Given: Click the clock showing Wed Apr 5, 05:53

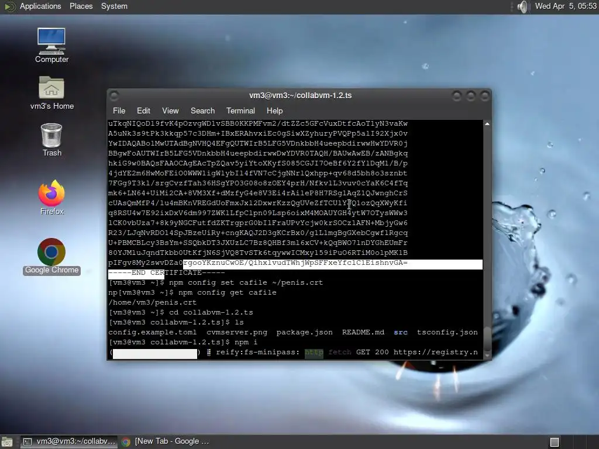Looking at the screenshot, I should point(566,6).
